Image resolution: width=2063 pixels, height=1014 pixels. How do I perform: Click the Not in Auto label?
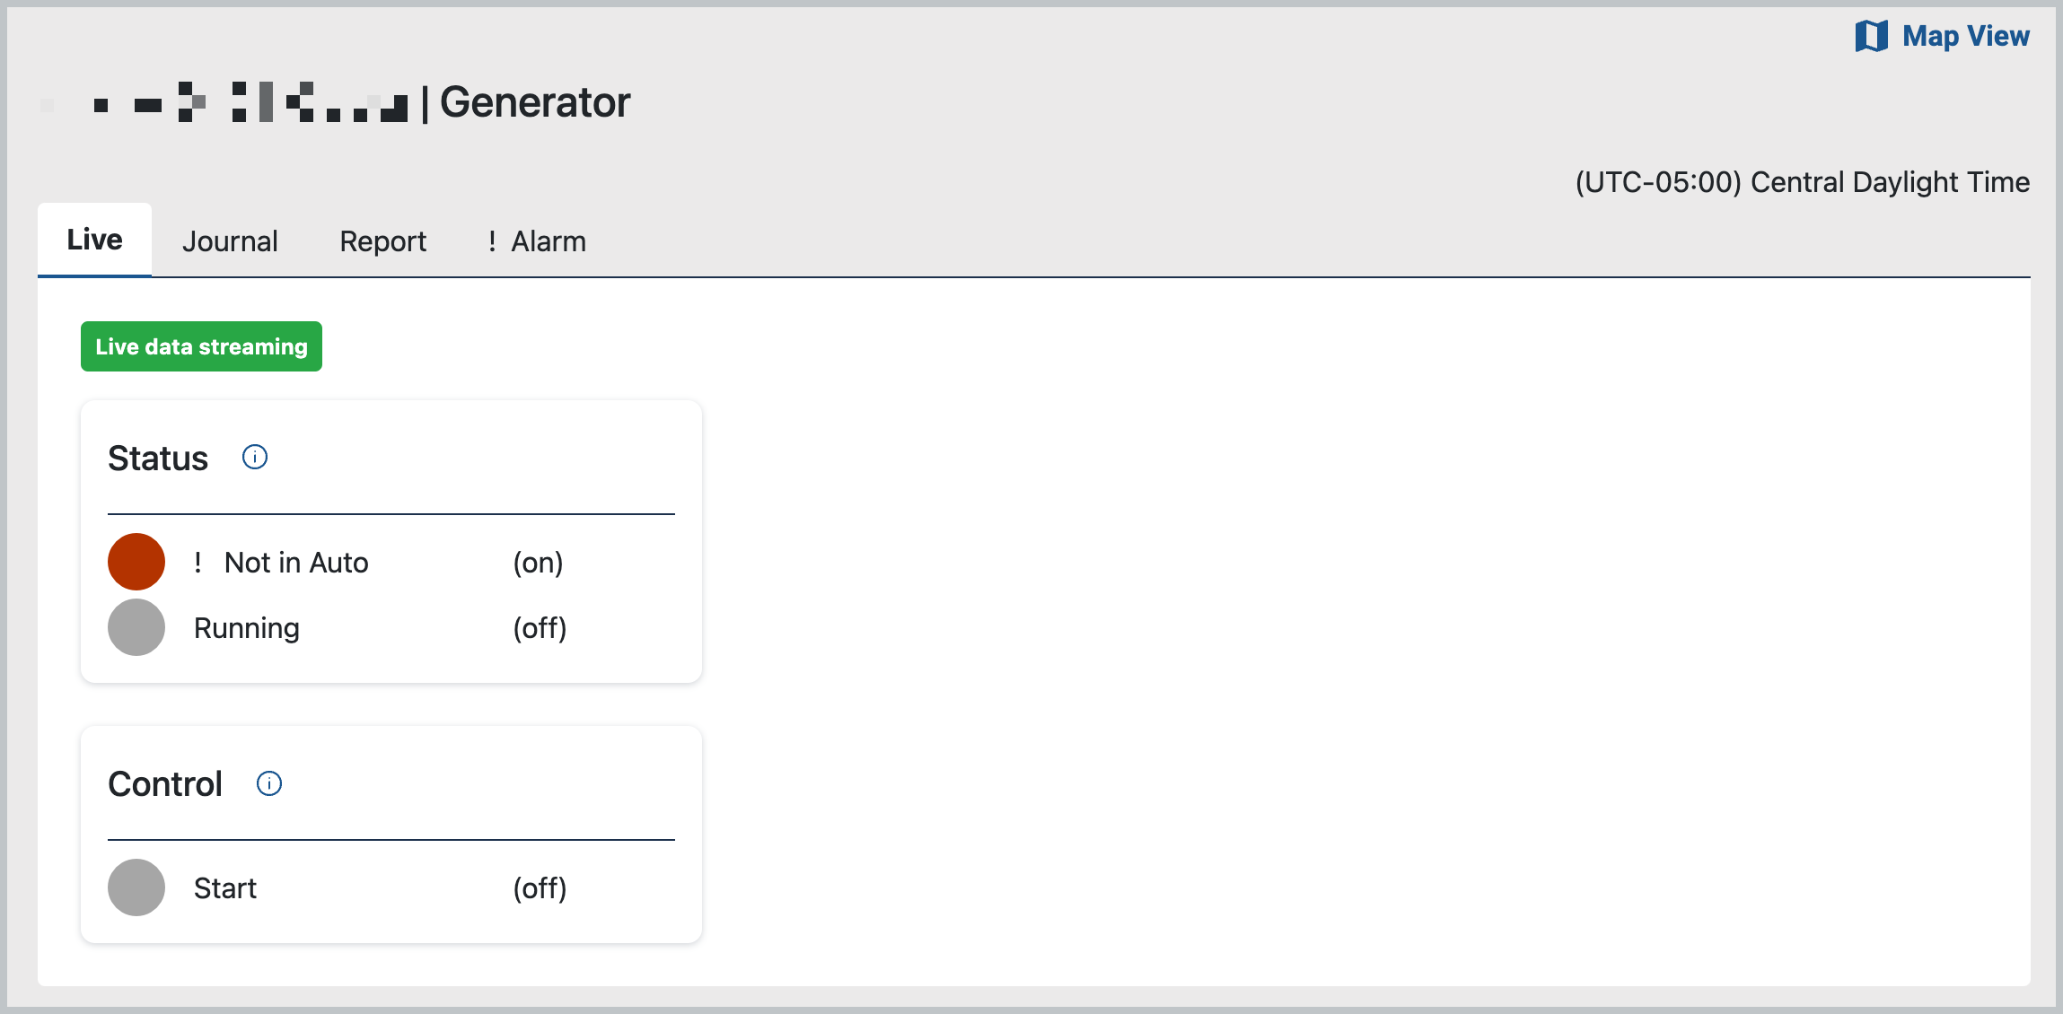[296, 563]
